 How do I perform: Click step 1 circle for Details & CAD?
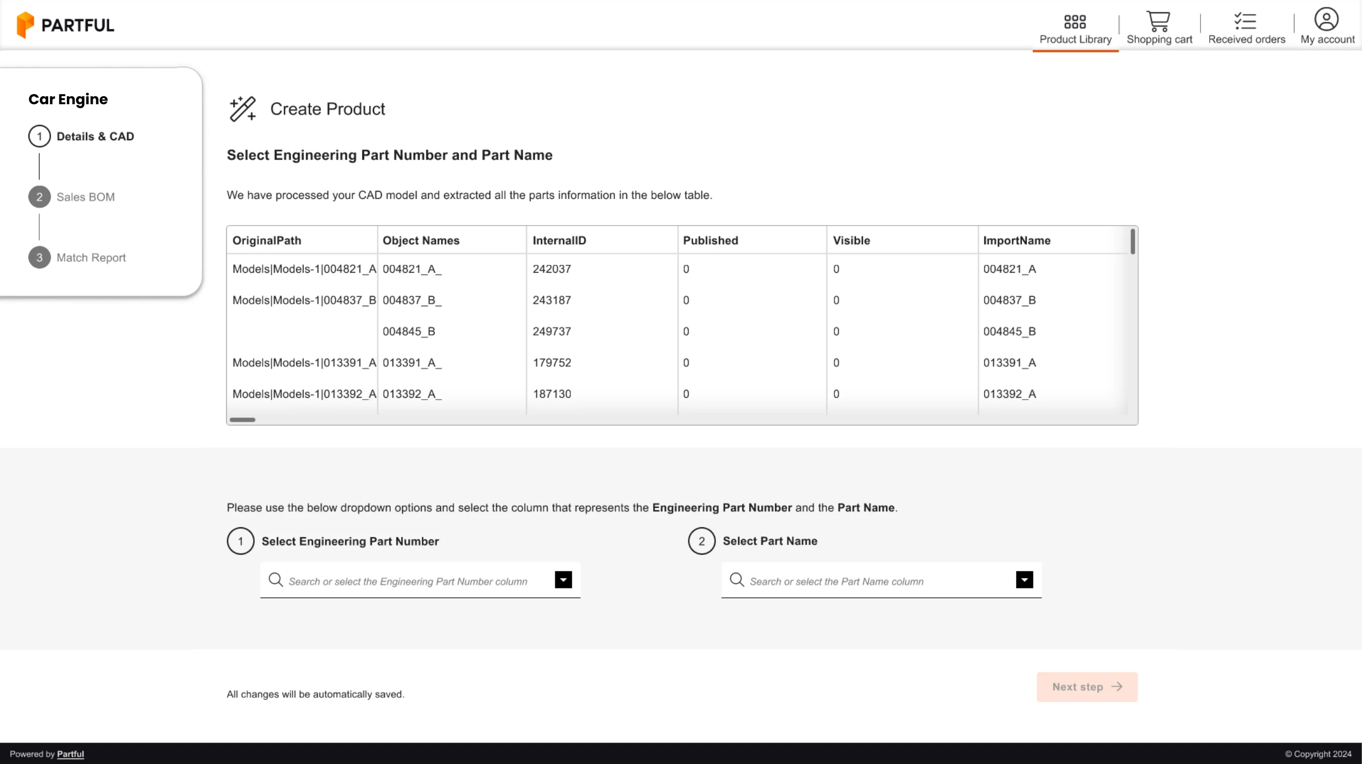click(x=39, y=136)
